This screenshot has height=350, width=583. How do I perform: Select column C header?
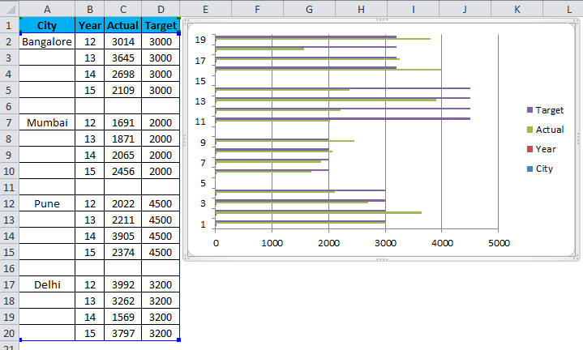pos(123,9)
